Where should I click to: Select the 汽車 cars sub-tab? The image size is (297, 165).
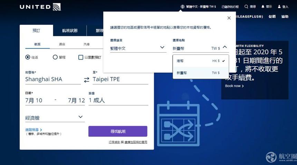pyautogui.click(x=87, y=44)
